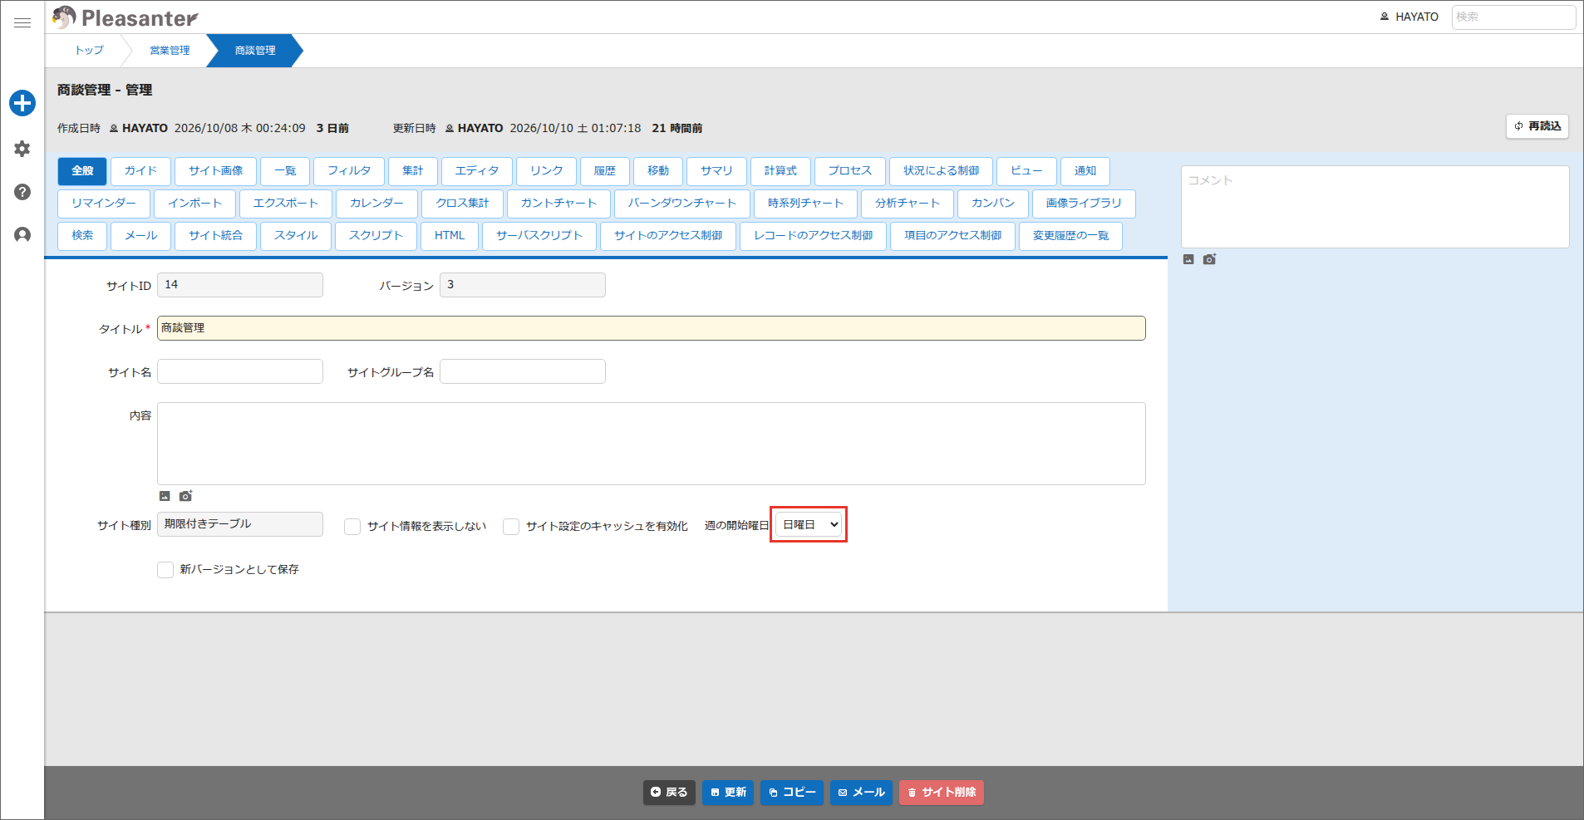Screen dimensions: 1584x820
Task: Open the サーバスクリプト tab
Action: (539, 236)
